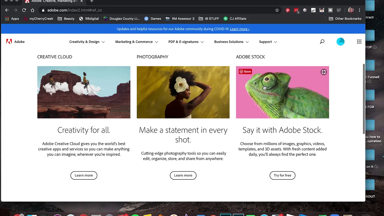Open the CJ Affiliate bookmark

(x=235, y=19)
